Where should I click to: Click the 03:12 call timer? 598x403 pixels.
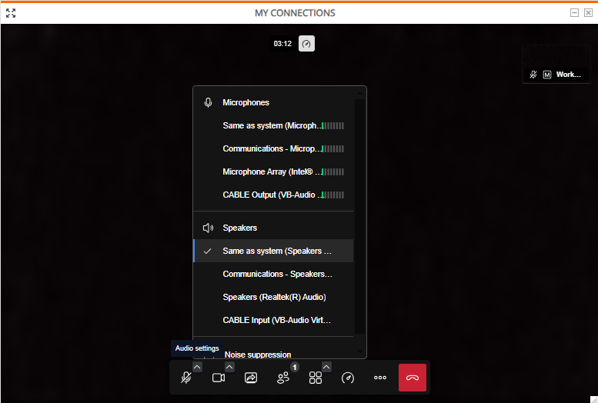[x=282, y=44]
